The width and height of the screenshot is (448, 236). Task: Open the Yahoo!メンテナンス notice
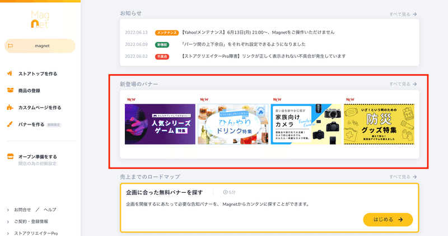coord(258,33)
